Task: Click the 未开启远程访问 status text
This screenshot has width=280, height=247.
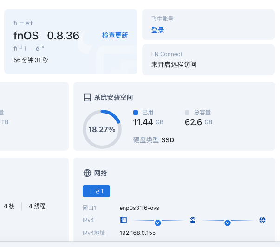Action: [x=174, y=64]
